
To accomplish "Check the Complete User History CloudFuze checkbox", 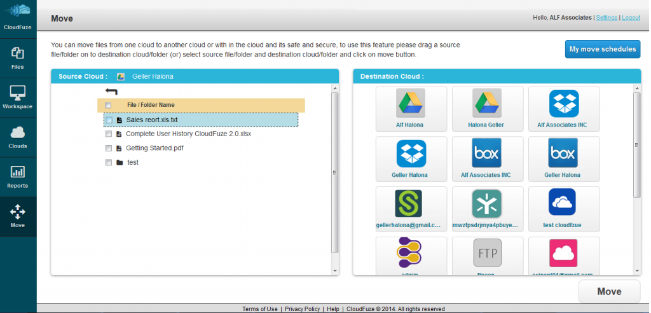I will pyautogui.click(x=108, y=134).
